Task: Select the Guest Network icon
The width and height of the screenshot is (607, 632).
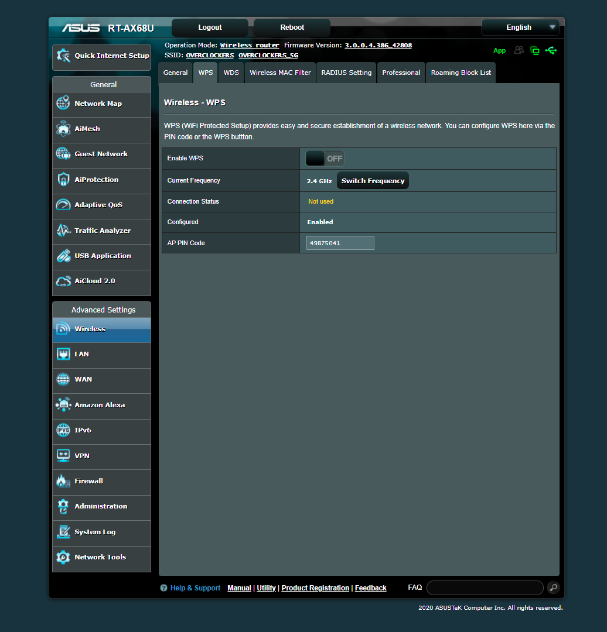Action: 63,153
